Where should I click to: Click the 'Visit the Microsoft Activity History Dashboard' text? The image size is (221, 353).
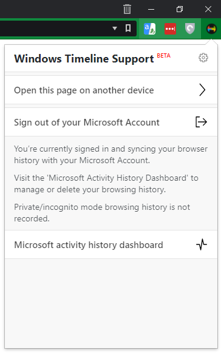coord(106,184)
